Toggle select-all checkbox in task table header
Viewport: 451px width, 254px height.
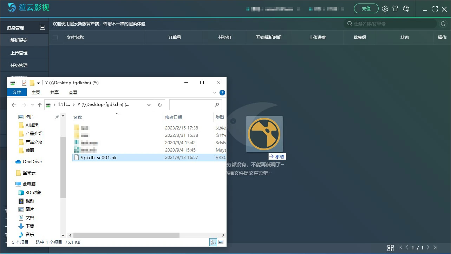[x=55, y=38]
